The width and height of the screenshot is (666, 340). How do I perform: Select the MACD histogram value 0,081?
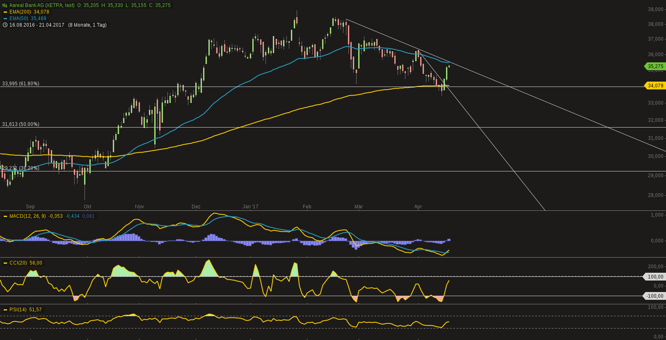[89, 216]
